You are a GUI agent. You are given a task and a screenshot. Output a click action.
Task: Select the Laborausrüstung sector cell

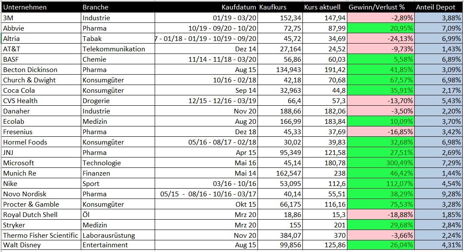pyautogui.click(x=109, y=236)
